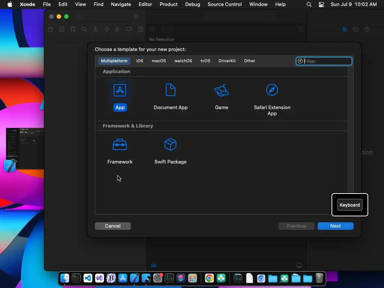Go back with the editor's left chevron
Image resolution: width=384 pixels, height=288 pixels.
pos(163,29)
